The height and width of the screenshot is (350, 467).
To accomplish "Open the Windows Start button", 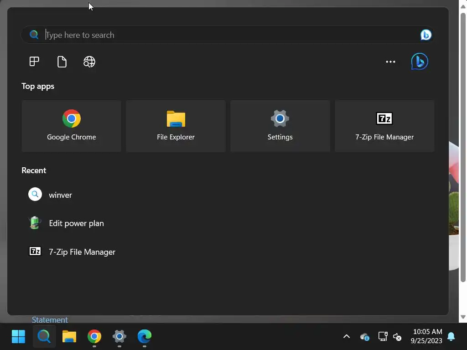I will pos(18,336).
